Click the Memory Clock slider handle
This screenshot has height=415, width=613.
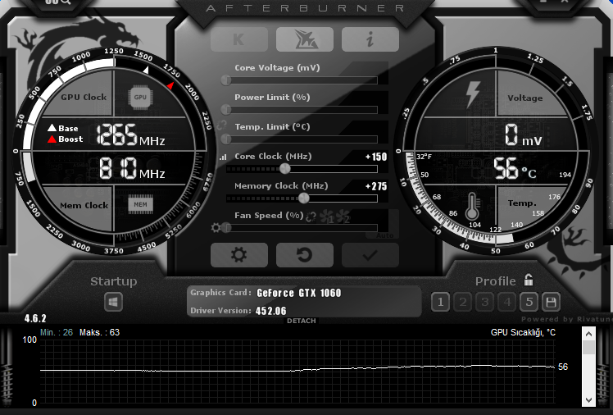[x=304, y=198]
